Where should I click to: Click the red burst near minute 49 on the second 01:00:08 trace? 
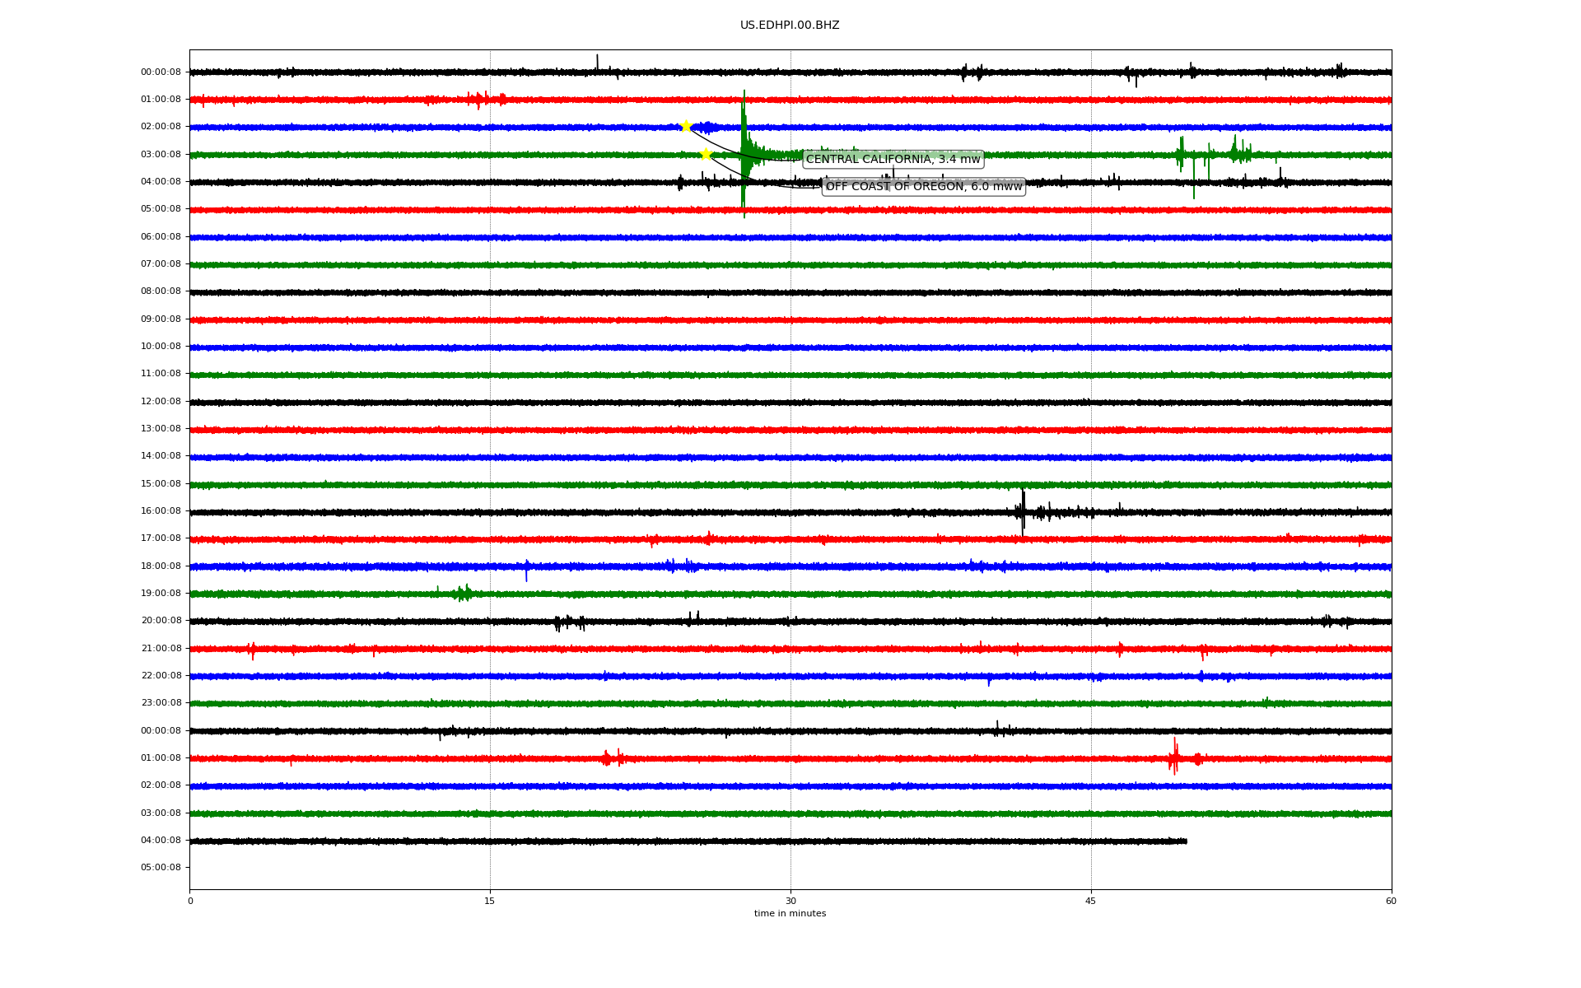pos(1174,757)
